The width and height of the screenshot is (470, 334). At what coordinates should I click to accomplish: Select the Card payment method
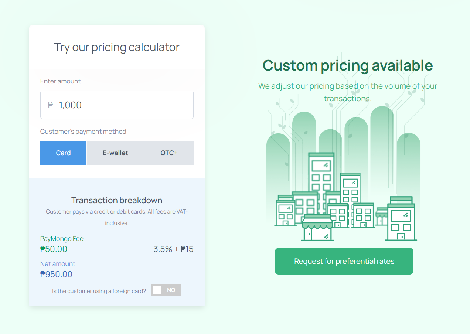[63, 153]
